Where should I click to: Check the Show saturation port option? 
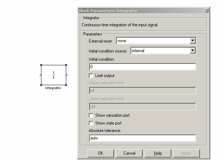91,115
